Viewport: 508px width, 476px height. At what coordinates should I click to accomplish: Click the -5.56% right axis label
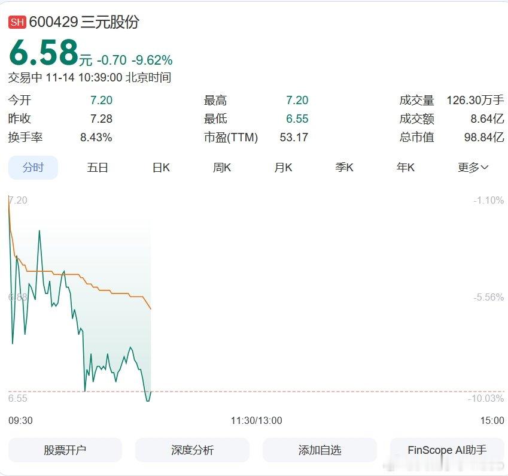pos(489,297)
